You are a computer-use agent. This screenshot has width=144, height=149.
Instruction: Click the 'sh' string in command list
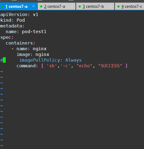[52, 66]
